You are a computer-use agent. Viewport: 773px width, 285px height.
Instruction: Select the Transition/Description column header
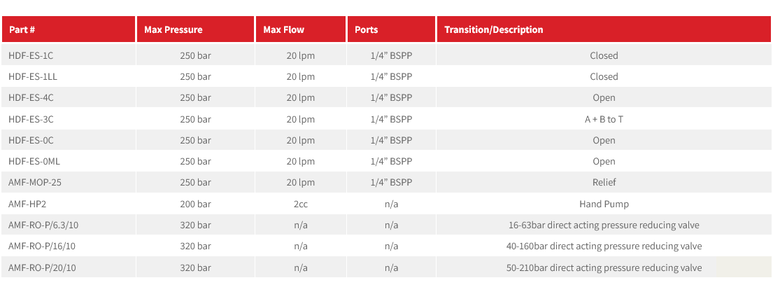coord(494,29)
